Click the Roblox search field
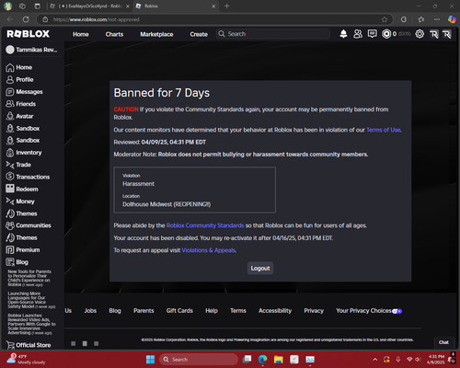This screenshot has width=460, height=368. click(273, 34)
